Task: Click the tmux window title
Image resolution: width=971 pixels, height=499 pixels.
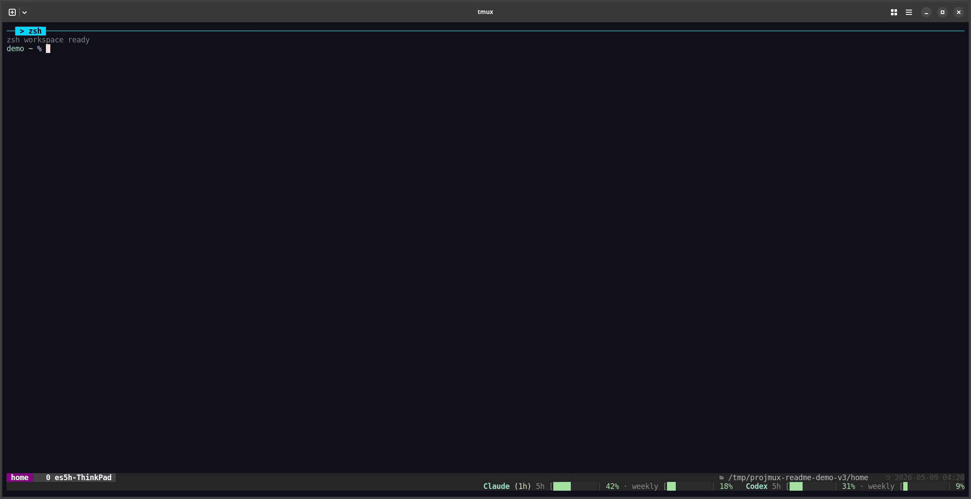Action: (485, 12)
